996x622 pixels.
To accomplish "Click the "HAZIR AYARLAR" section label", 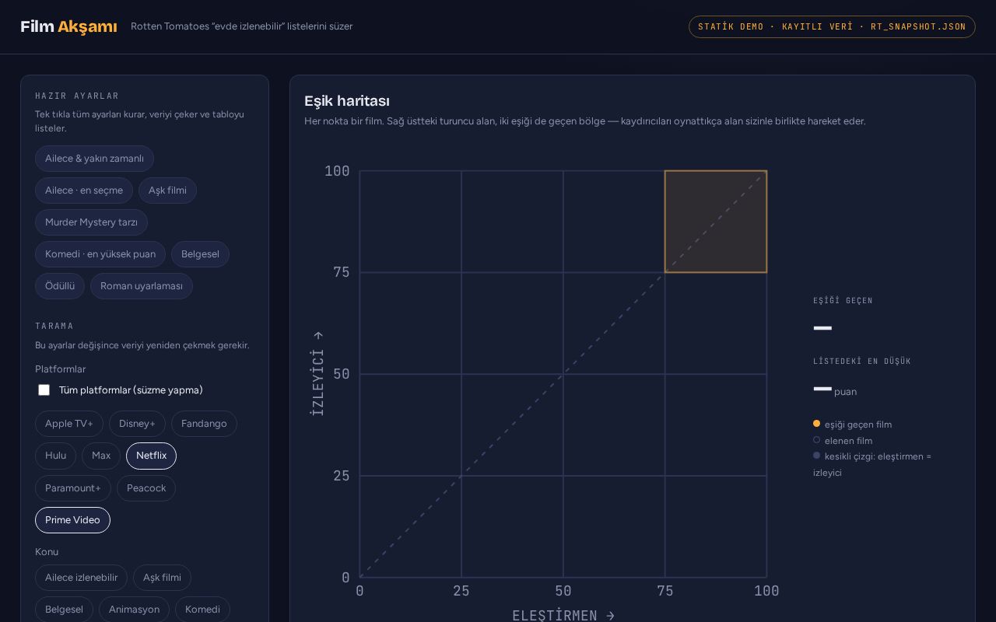I will (x=77, y=96).
